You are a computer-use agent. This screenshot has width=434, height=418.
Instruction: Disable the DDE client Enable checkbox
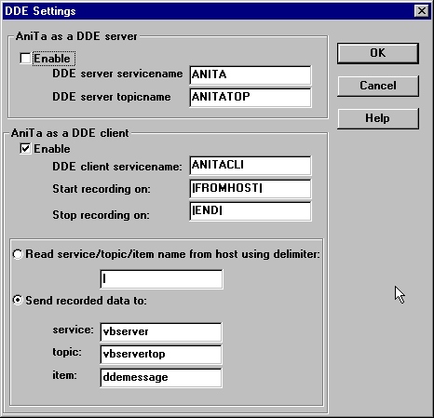point(25,149)
